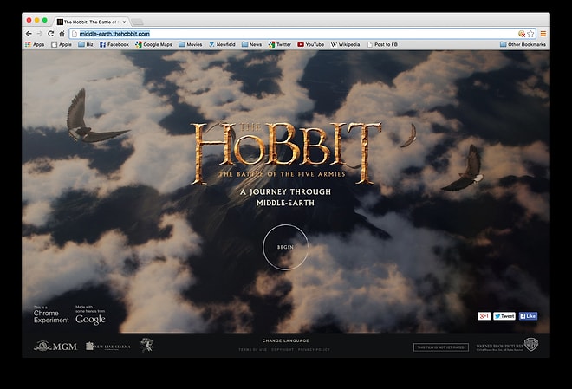Image resolution: width=572 pixels, height=389 pixels.
Task: Click the MGM logo in footer
Action: click(55, 346)
